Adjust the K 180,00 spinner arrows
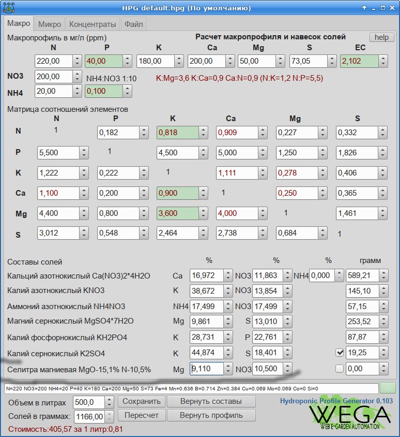400x437 pixels. tap(179, 61)
